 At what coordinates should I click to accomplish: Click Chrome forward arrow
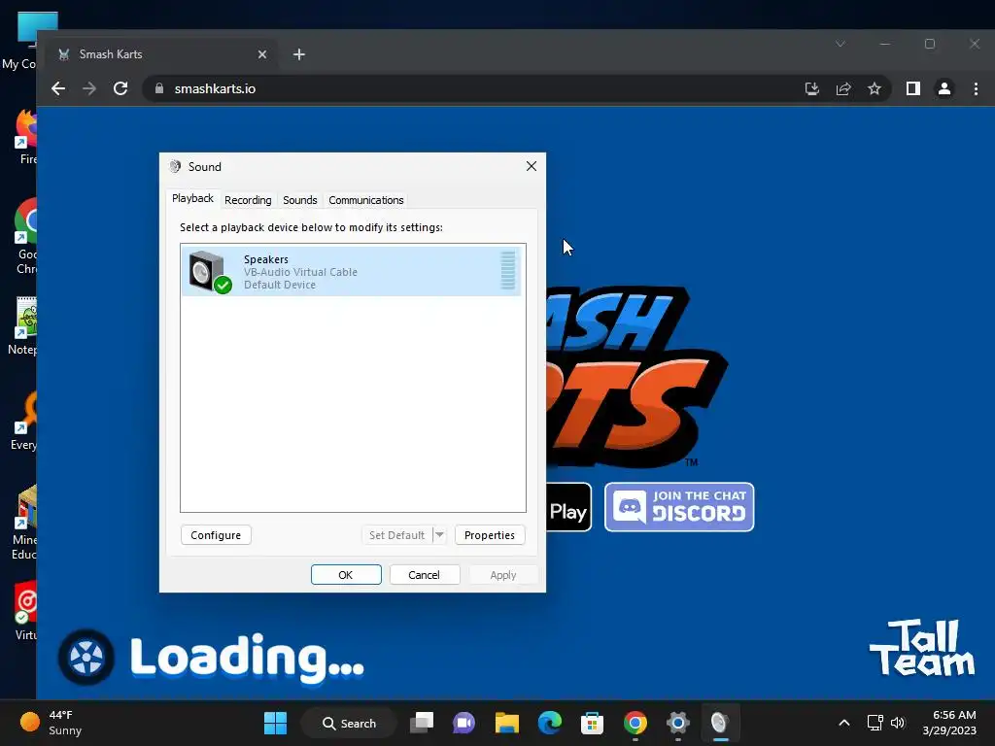tap(89, 88)
